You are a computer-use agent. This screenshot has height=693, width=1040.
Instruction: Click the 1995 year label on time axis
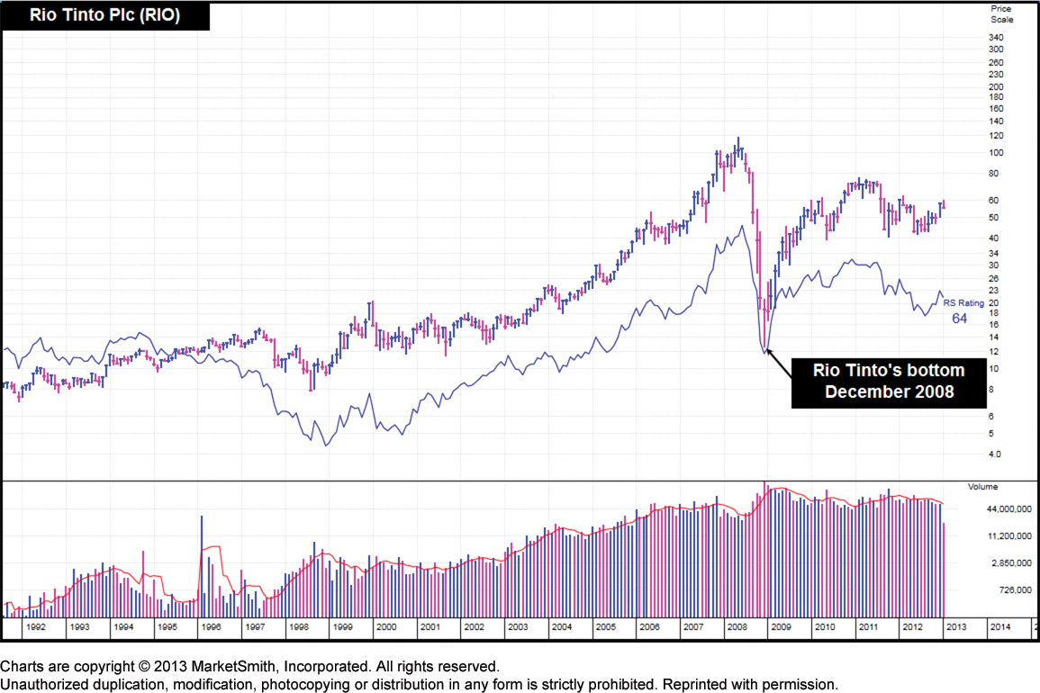(167, 627)
